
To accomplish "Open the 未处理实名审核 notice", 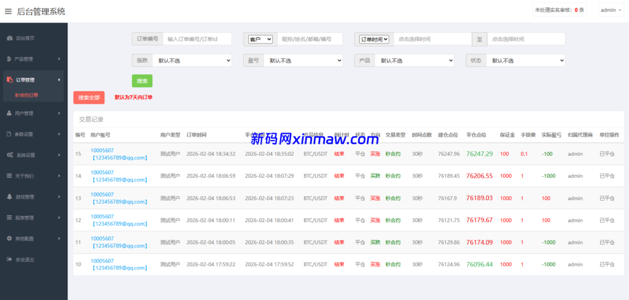I will (x=560, y=10).
